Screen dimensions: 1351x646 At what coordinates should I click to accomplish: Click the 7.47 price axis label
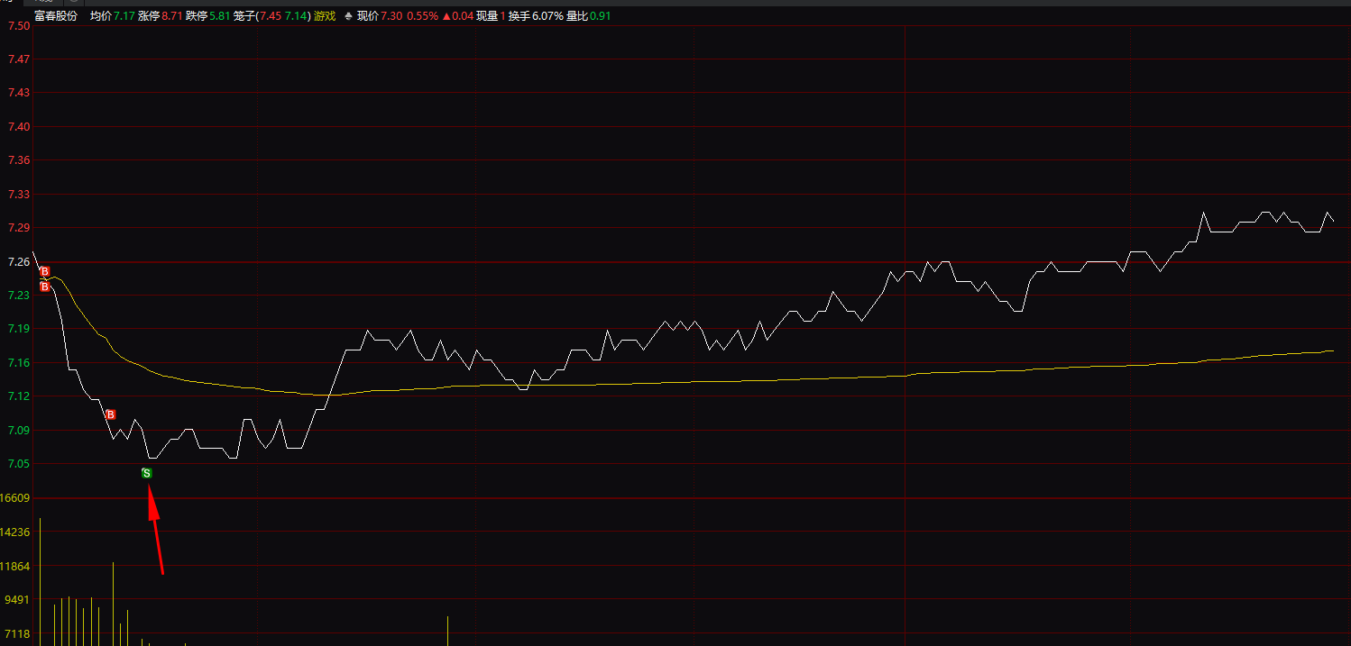click(18, 59)
